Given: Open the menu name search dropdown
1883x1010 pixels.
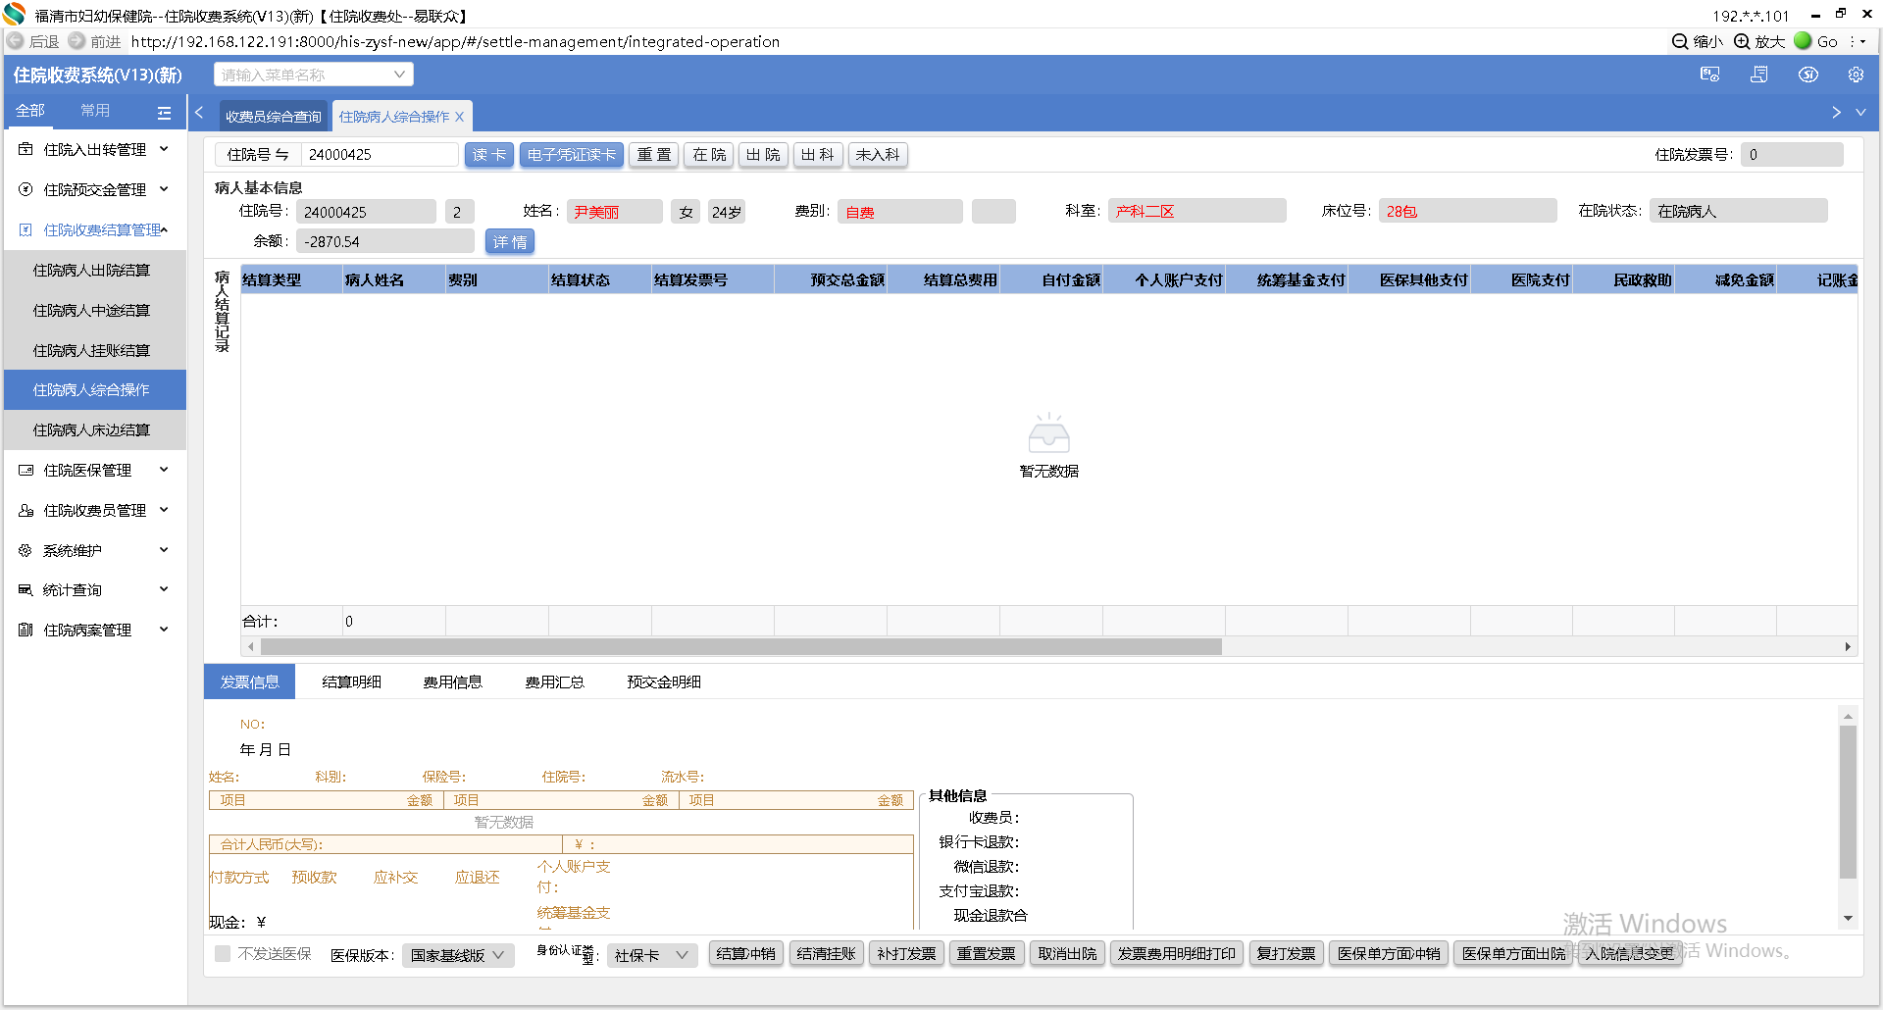Looking at the screenshot, I should (x=399, y=75).
